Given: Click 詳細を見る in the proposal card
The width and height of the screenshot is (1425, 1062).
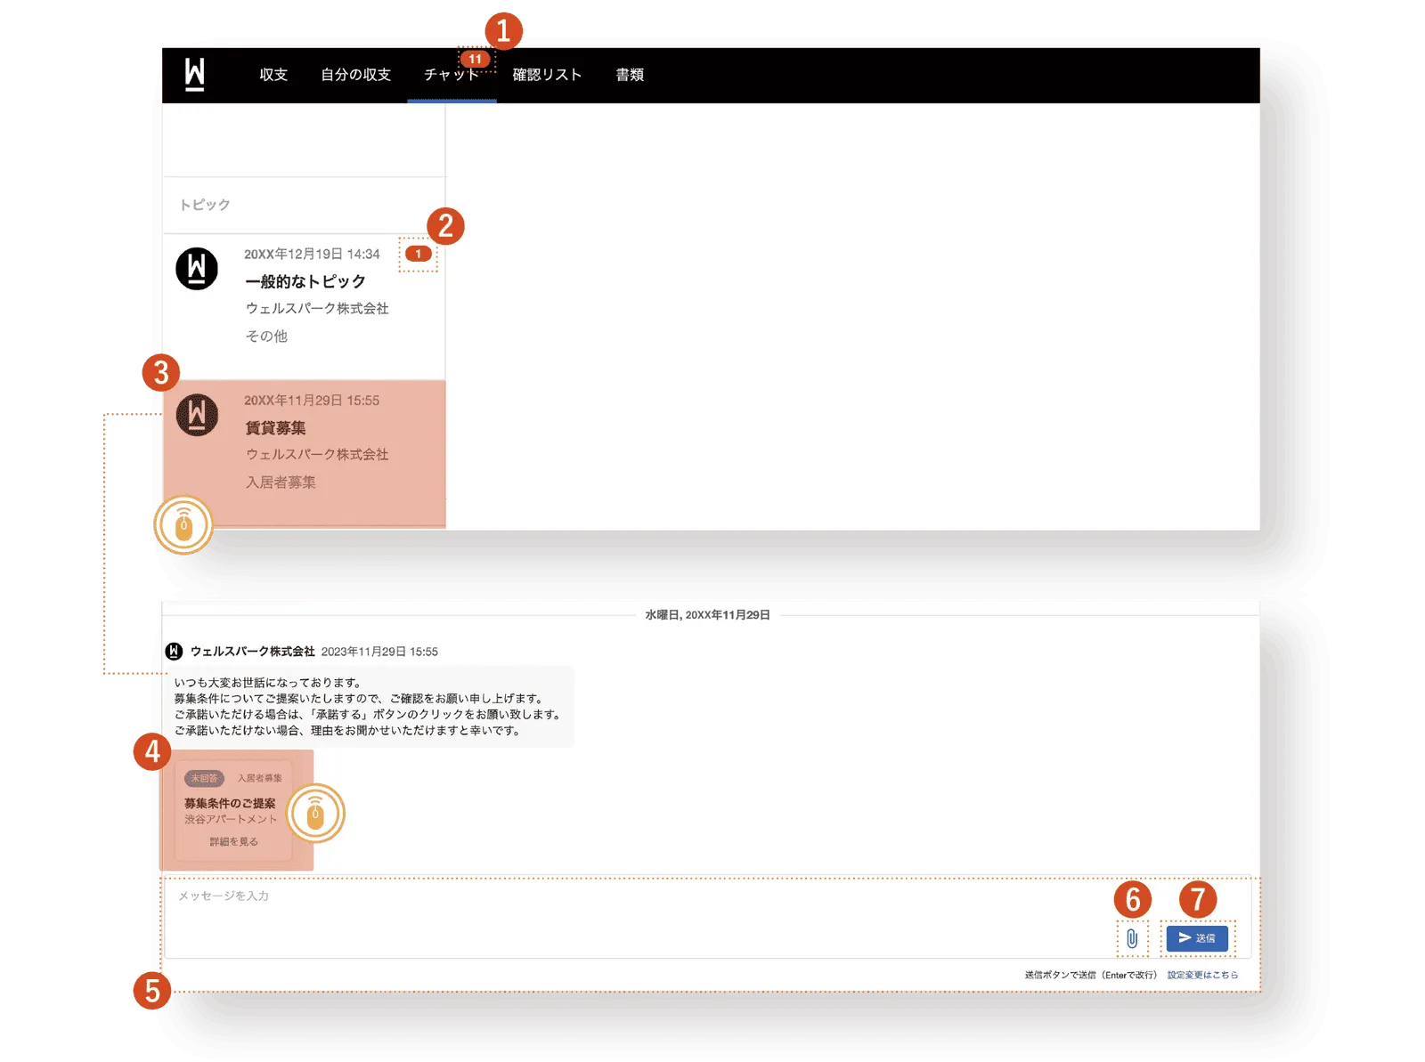Looking at the screenshot, I should (233, 841).
